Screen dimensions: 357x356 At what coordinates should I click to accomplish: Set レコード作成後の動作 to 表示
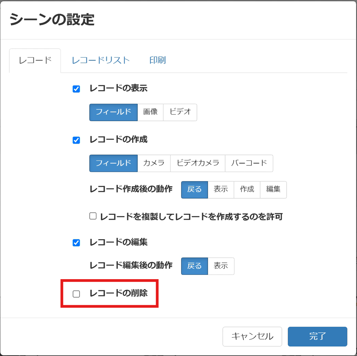(221, 190)
